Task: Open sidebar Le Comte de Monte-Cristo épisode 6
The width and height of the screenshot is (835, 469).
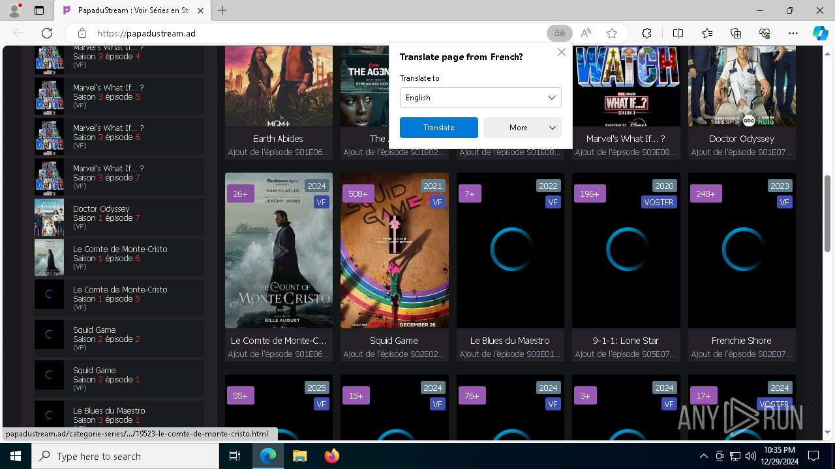Action: (119, 258)
